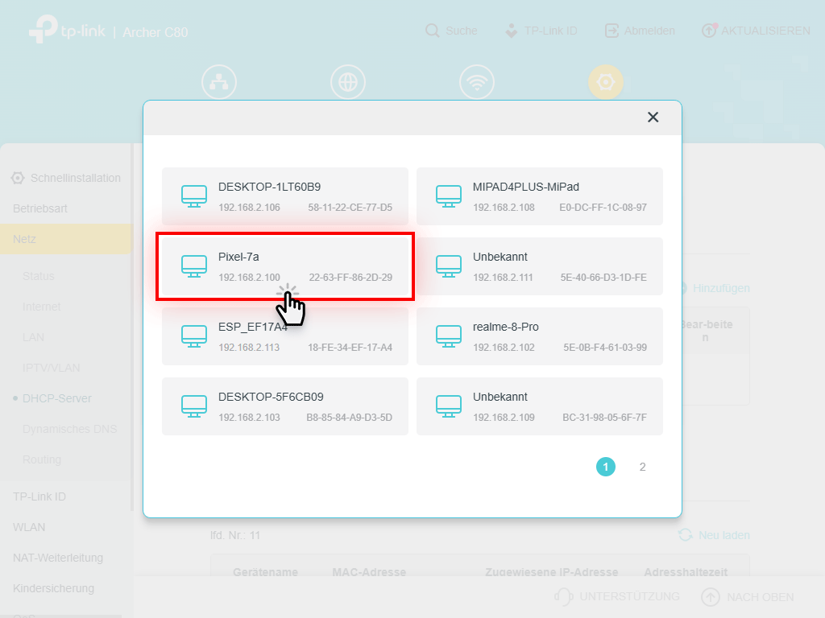Click the AKTUALISIEREN update button

756,31
